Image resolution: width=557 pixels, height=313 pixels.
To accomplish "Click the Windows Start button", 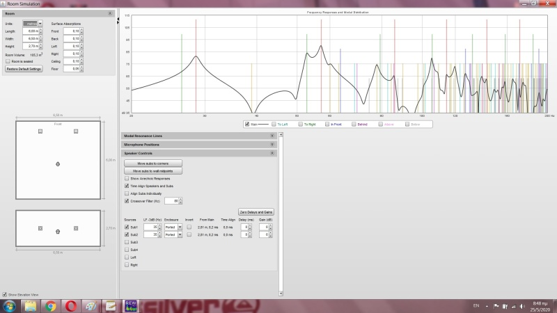I will (10, 305).
